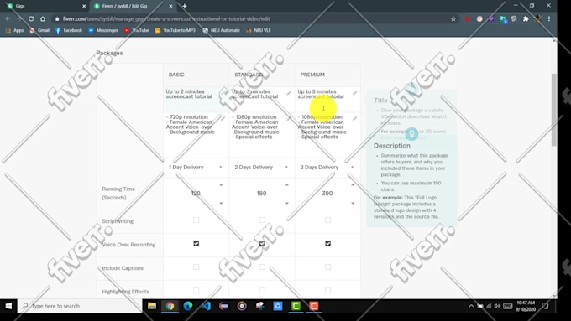The image size is (571, 321).
Task: Enable Scriptwriting for Standard package
Action: [262, 220]
